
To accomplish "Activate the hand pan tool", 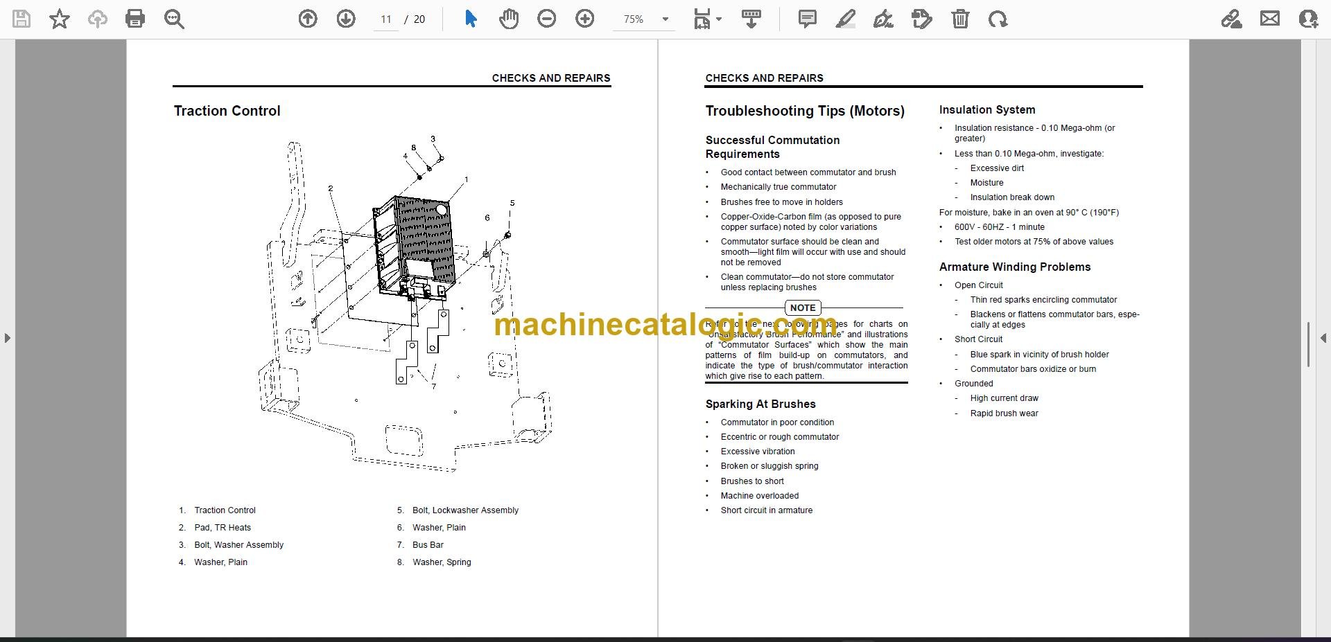I will 509,19.
